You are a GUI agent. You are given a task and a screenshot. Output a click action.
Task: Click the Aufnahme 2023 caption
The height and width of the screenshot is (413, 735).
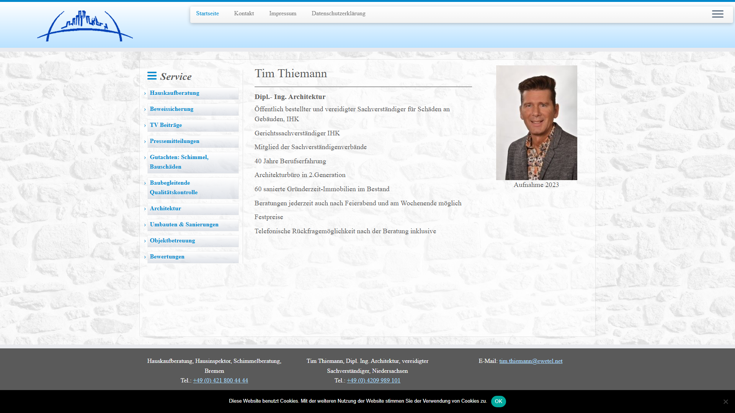536,185
